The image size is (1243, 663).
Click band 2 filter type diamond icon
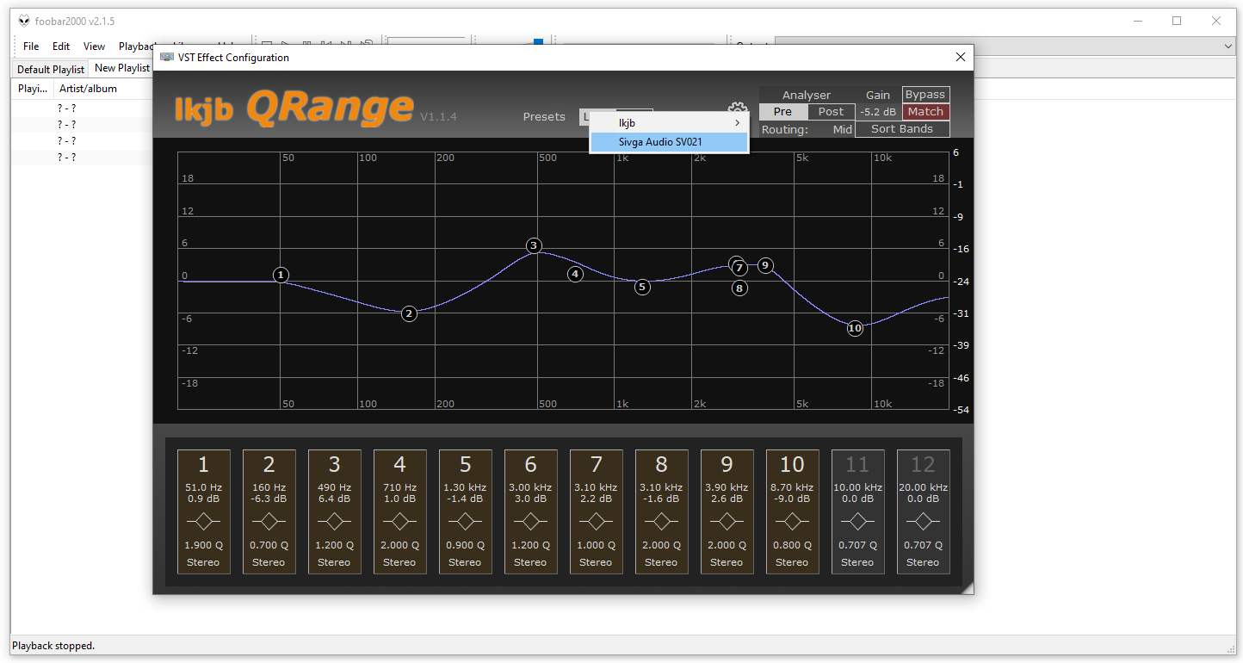click(x=269, y=522)
